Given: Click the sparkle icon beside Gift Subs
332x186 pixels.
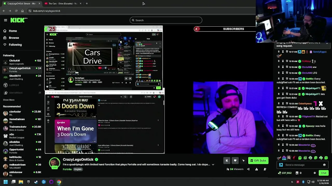Looking at the screenshot, I should coord(243,161).
